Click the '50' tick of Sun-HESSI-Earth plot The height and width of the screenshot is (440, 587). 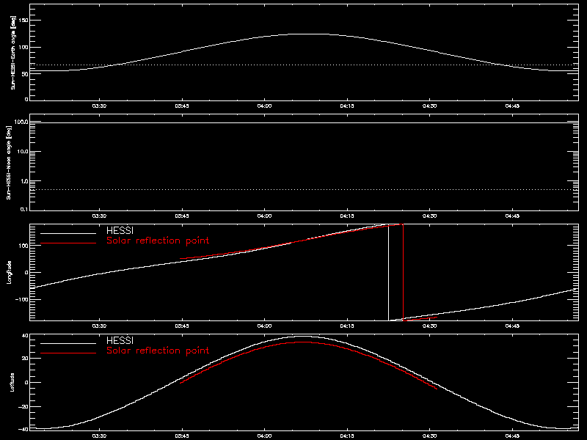click(x=25, y=74)
